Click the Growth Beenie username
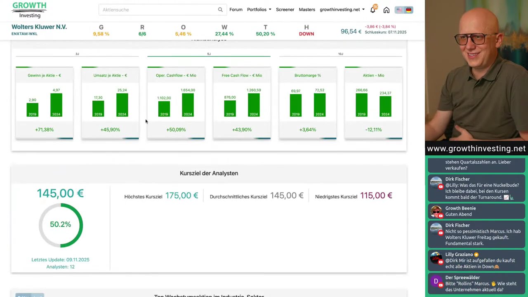528x297 pixels. tap(460, 208)
